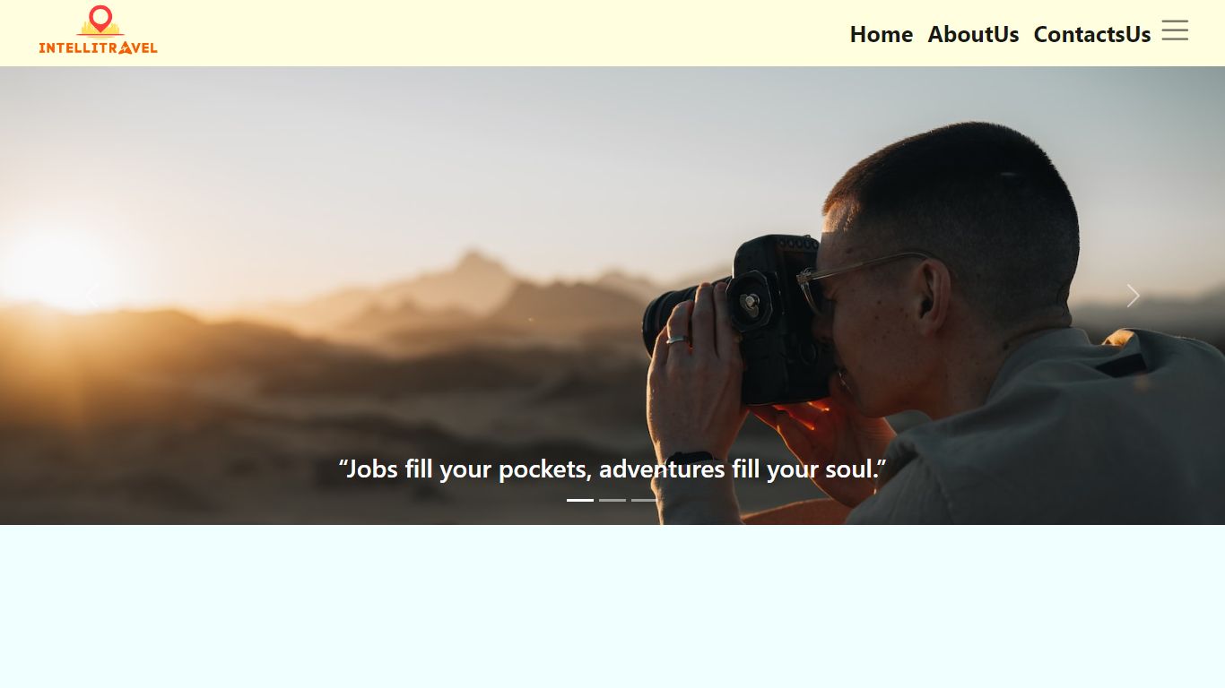Click the red location pin logo icon

[101, 17]
